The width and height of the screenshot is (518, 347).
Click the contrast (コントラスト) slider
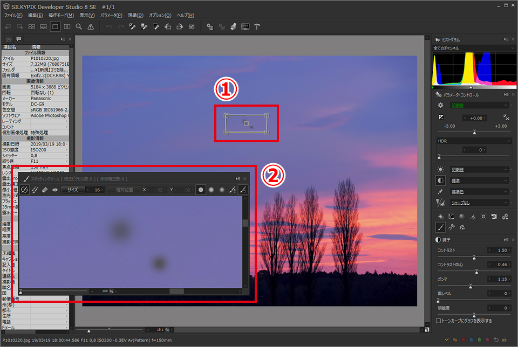(474, 256)
